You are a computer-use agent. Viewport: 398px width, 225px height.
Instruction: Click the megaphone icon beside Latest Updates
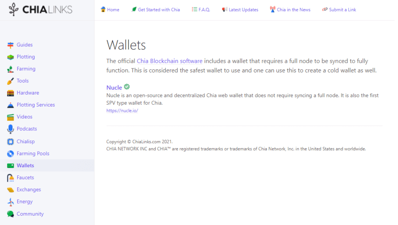[x=224, y=9]
